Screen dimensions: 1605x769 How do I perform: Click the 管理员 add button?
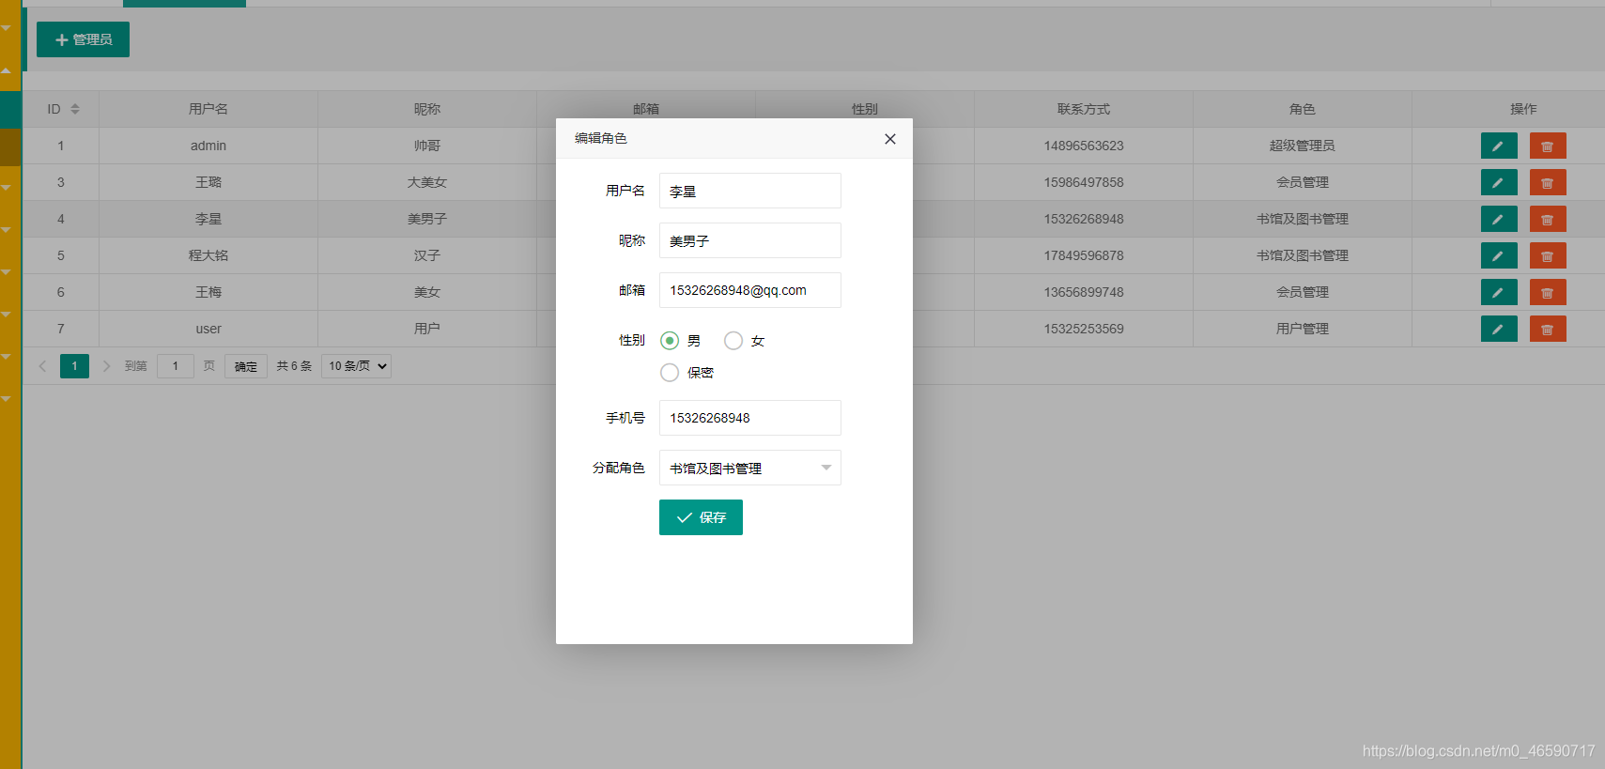coord(83,39)
